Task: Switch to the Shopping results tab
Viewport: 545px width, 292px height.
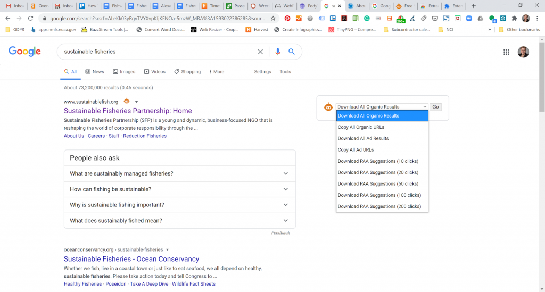Action: [187, 71]
